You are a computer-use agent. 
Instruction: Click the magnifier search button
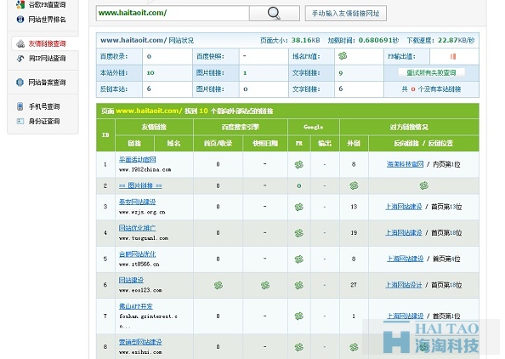pyautogui.click(x=275, y=14)
